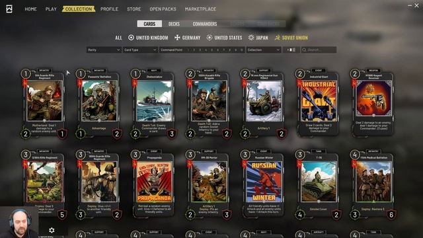Image resolution: width=423 pixels, height=238 pixels.
Task: Switch the card size view toggle
Action: pyautogui.click(x=291, y=50)
